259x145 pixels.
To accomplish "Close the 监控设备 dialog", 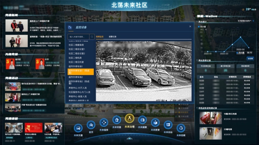I will [x=190, y=26].
